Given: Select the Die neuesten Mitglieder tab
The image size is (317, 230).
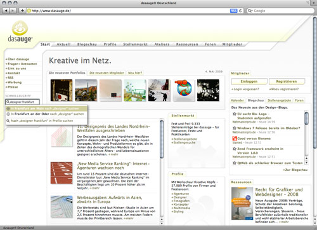Looking at the screenshot, I should (107, 73).
